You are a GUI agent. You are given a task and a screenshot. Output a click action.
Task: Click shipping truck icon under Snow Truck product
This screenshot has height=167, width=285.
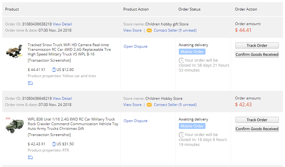[30, 83]
